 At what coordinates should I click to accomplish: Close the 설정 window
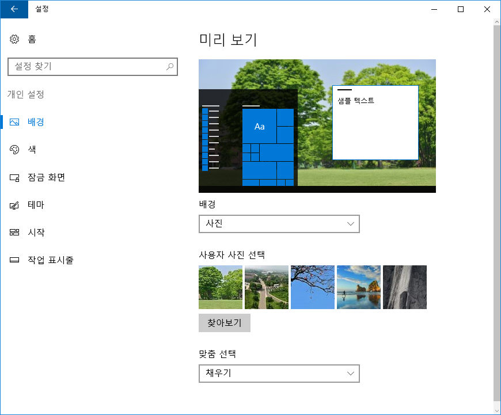tap(487, 9)
